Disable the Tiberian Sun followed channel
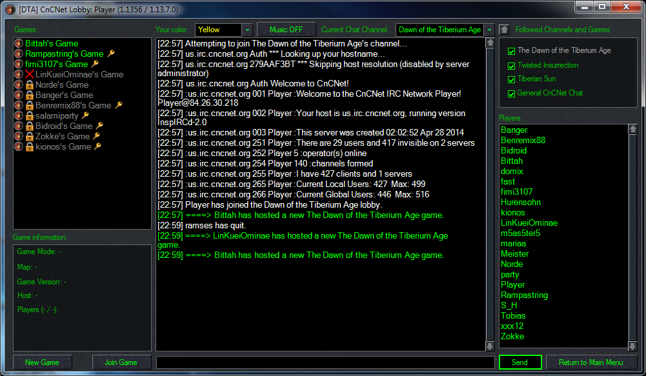This screenshot has height=376, width=646. point(511,79)
